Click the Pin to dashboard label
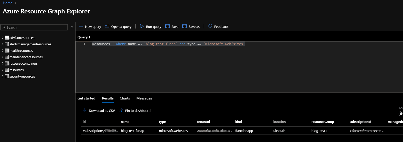This screenshot has height=142, width=403. [138, 111]
